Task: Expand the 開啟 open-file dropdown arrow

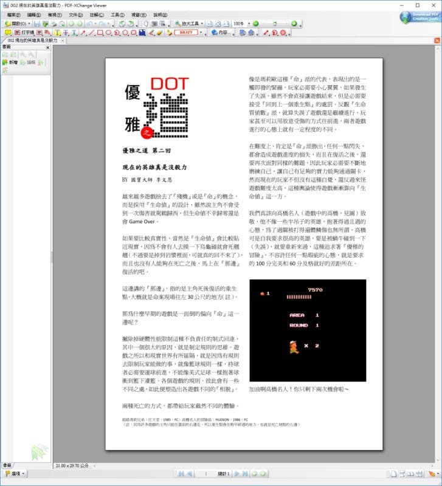Action: coord(29,24)
